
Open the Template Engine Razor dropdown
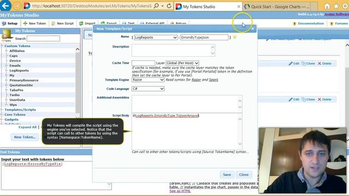pos(148,80)
